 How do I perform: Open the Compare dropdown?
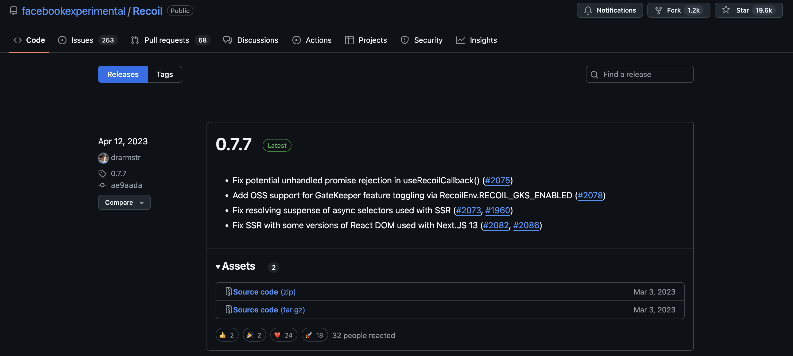pos(124,202)
